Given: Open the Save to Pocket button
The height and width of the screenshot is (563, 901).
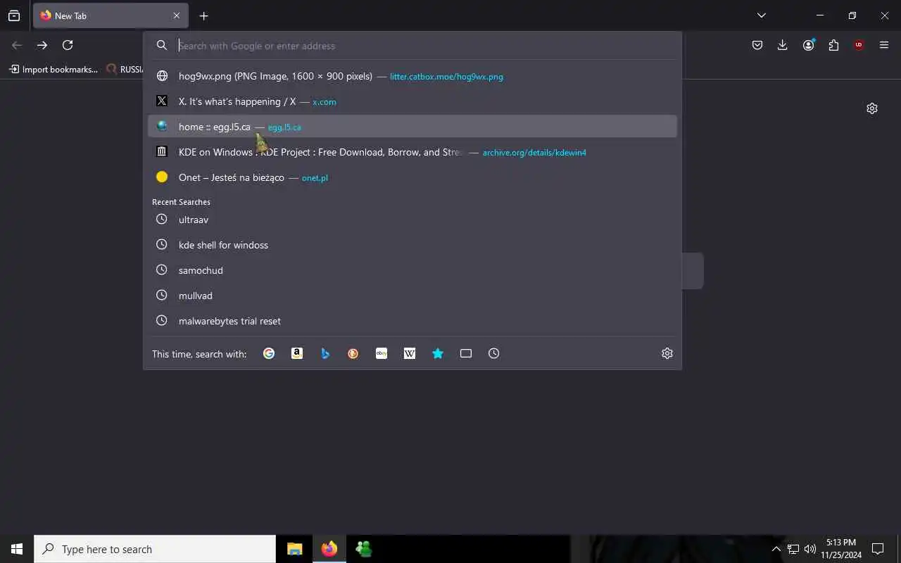Looking at the screenshot, I should coord(757,45).
